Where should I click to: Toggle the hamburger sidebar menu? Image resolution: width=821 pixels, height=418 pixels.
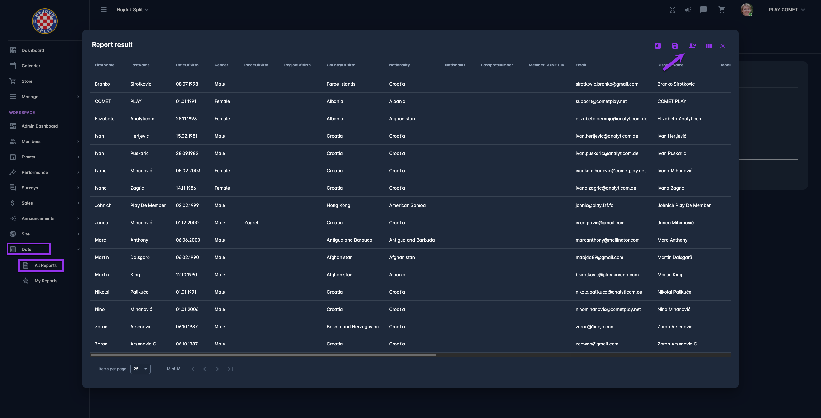click(x=104, y=10)
